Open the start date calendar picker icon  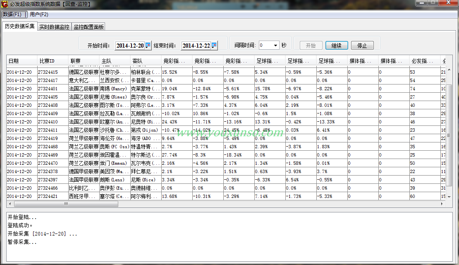coord(148,46)
